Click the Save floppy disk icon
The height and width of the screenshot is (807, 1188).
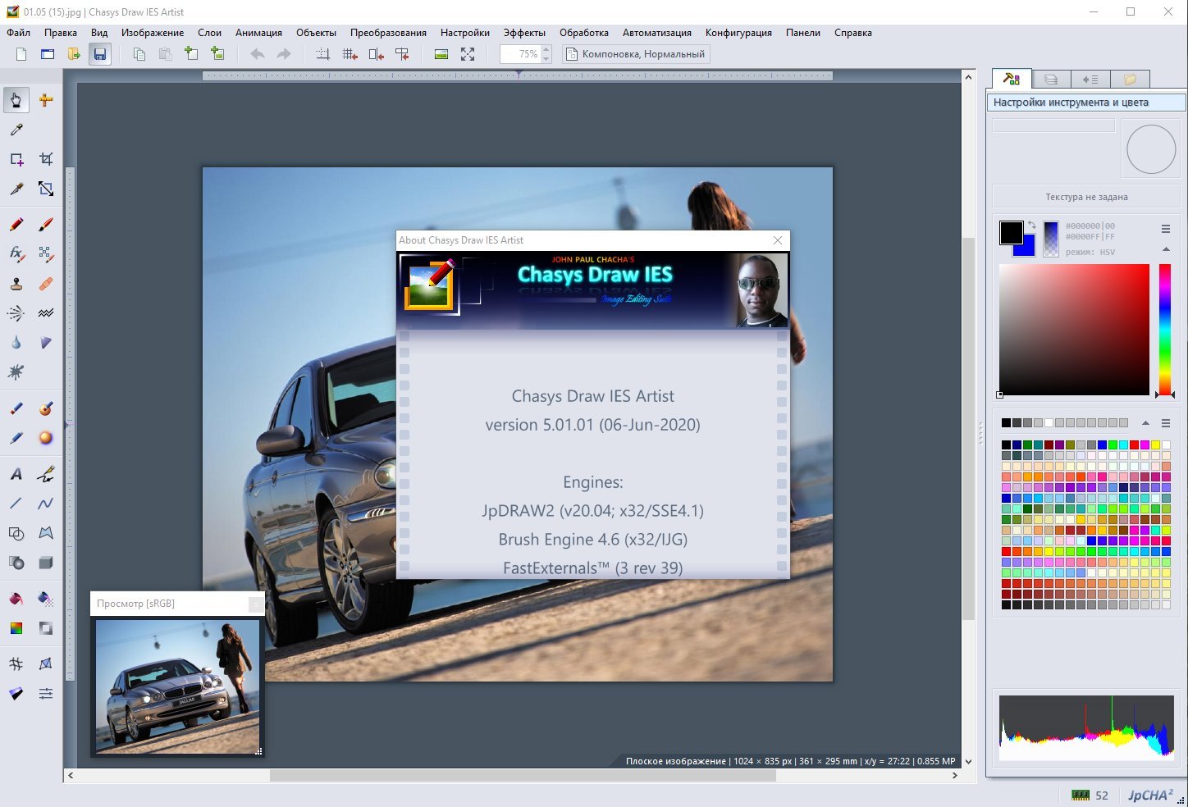[100, 54]
